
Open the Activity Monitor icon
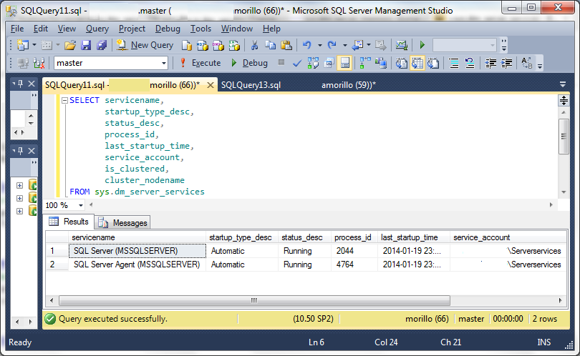click(401, 45)
